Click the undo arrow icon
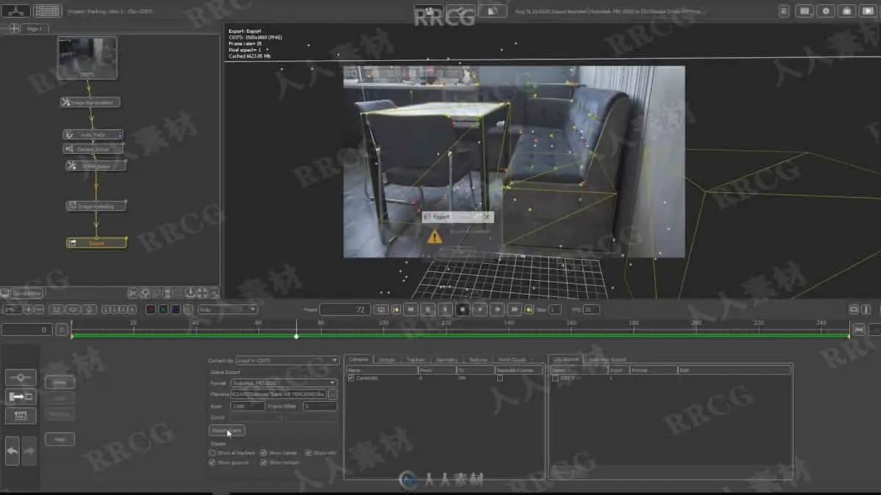 click(12, 450)
